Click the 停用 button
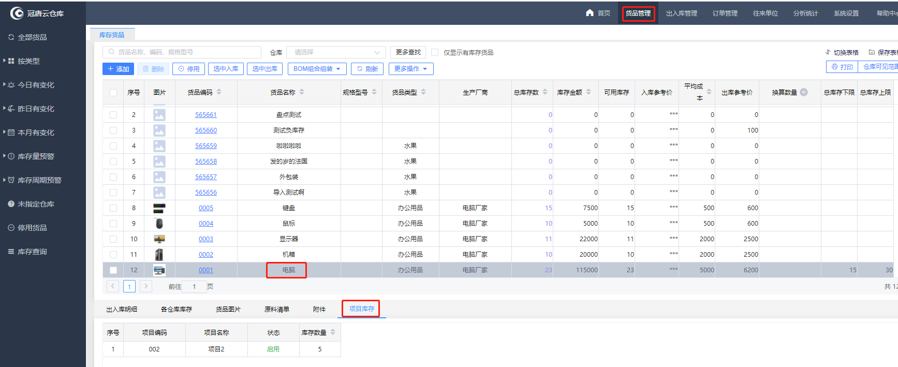 click(x=189, y=69)
